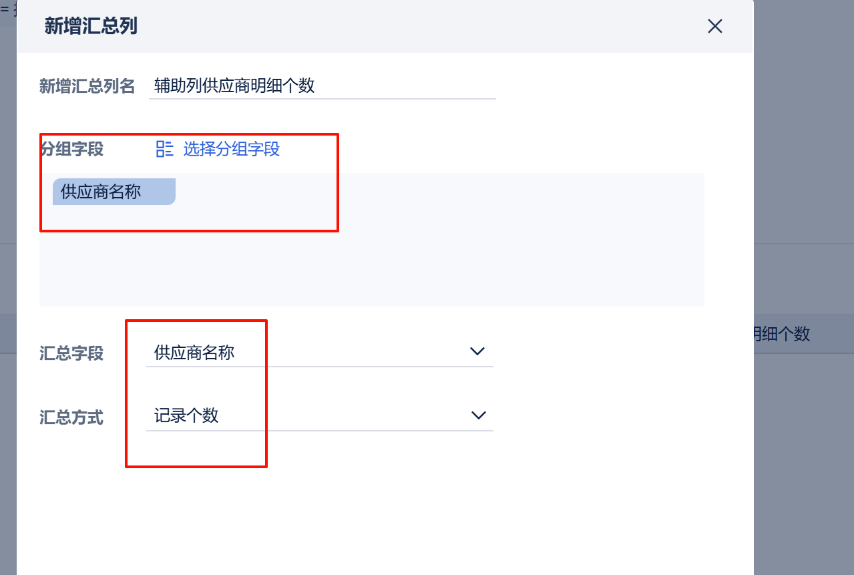Click the 选择分组字段 list icon
The height and width of the screenshot is (575, 854).
164,149
